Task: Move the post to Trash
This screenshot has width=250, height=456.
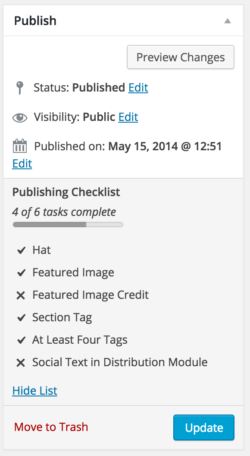Action: point(51,427)
